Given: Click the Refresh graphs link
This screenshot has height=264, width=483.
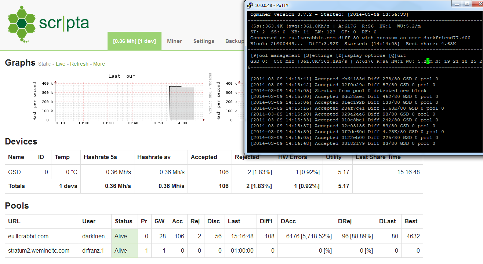Looking at the screenshot, I should 79,64.
